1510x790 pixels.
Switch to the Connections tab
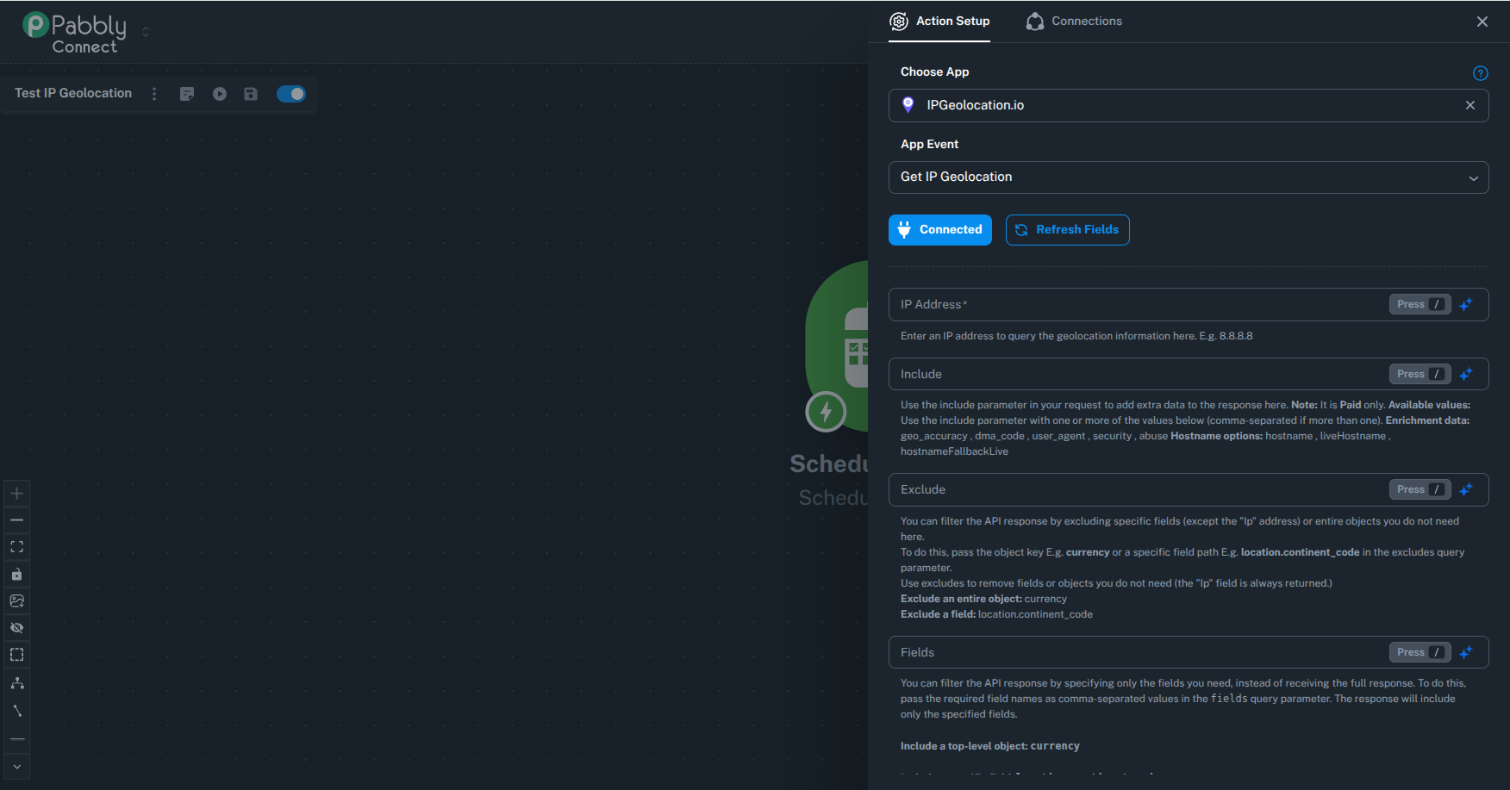(1074, 22)
